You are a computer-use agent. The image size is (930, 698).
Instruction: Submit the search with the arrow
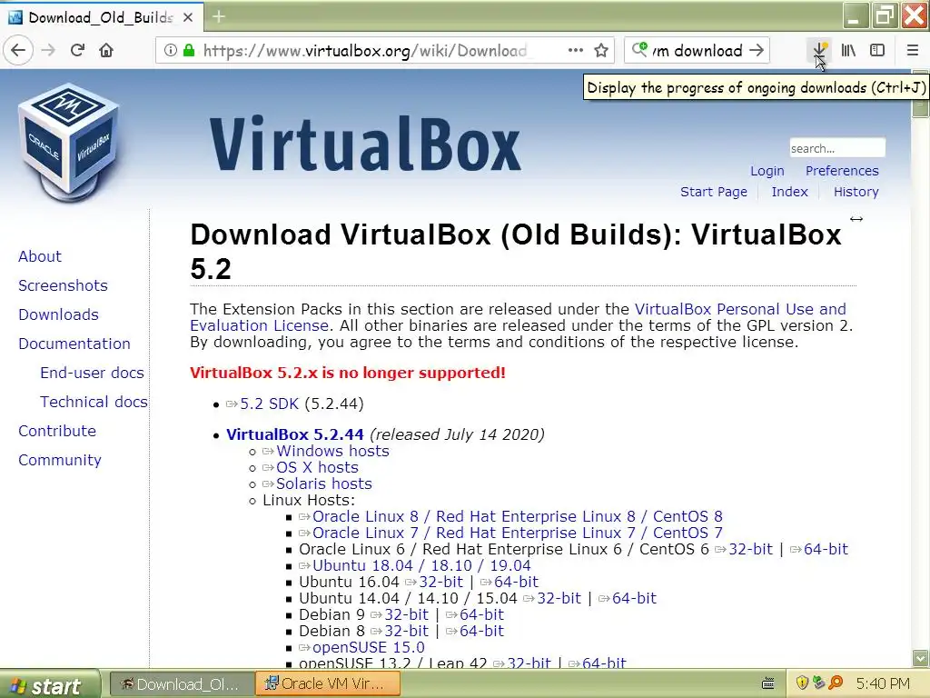point(757,51)
